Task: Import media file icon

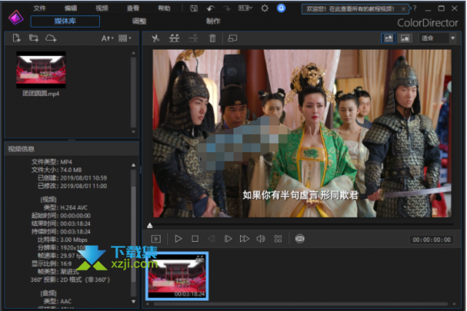Action: (x=17, y=38)
